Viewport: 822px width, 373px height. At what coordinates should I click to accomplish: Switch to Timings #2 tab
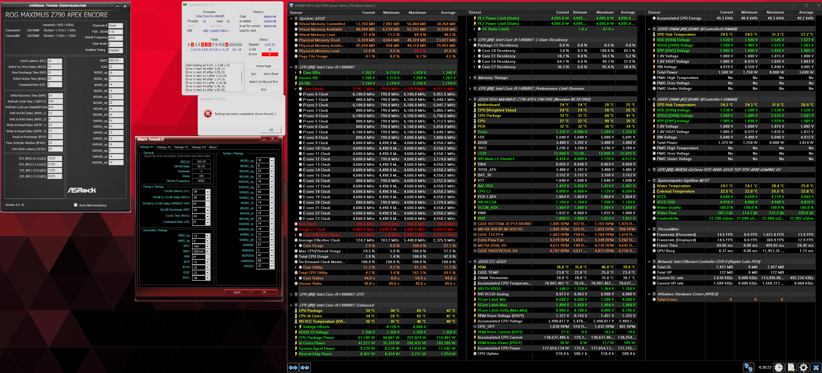tap(164, 147)
